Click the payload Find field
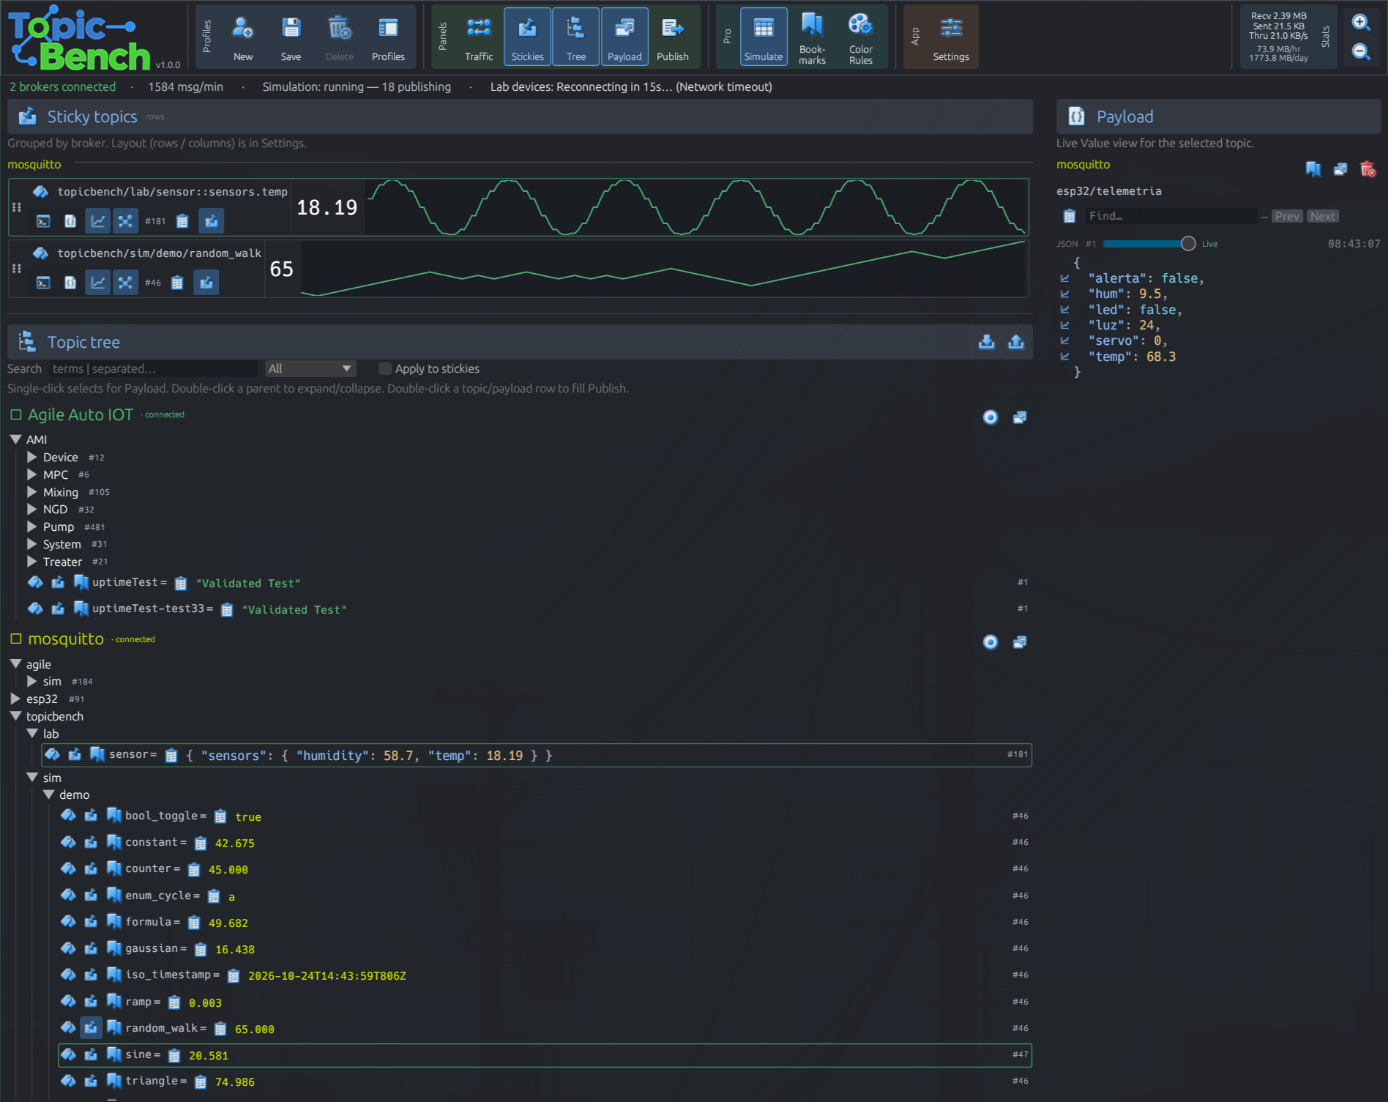This screenshot has width=1388, height=1102. (x=1171, y=216)
